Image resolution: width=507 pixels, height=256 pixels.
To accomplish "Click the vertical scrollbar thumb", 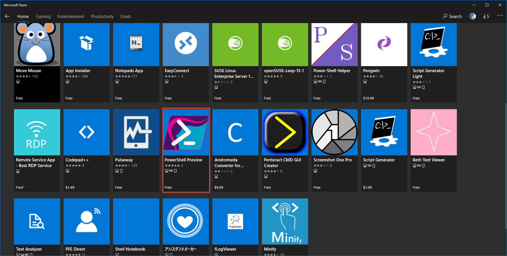I will pyautogui.click(x=506, y=166).
